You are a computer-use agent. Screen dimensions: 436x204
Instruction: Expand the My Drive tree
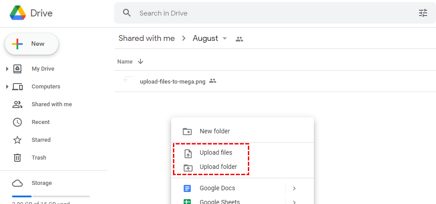coord(7,69)
